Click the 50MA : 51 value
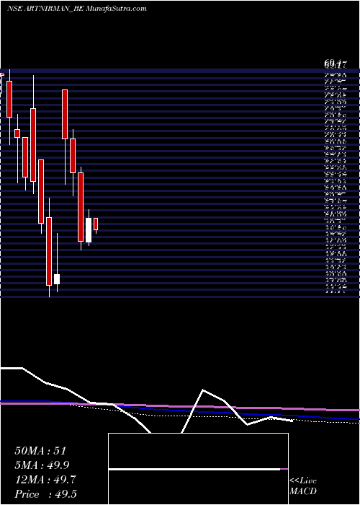 (40, 451)
